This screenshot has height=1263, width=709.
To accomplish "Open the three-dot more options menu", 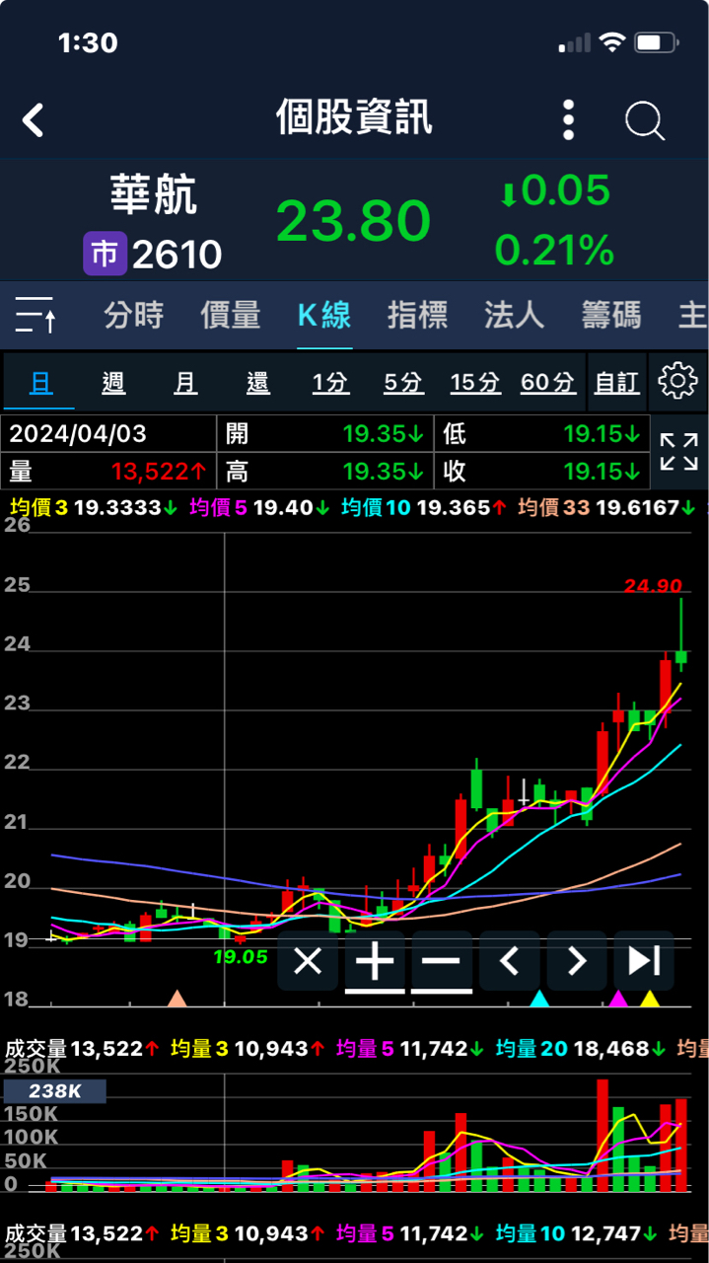I will click(568, 119).
